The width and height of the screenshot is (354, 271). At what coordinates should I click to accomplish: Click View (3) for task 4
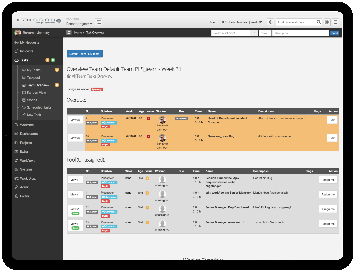click(75, 120)
